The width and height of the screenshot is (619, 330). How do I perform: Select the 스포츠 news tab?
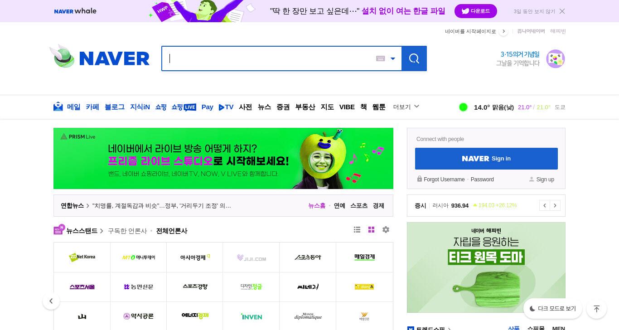(x=359, y=206)
